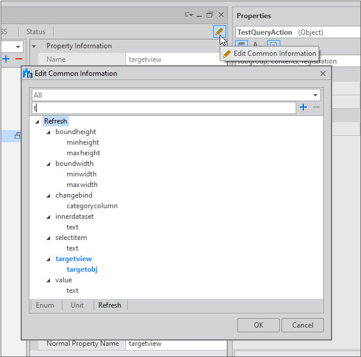Viewport: 361px width, 357px height.
Task: Switch to the Enum tab
Action: click(45, 305)
